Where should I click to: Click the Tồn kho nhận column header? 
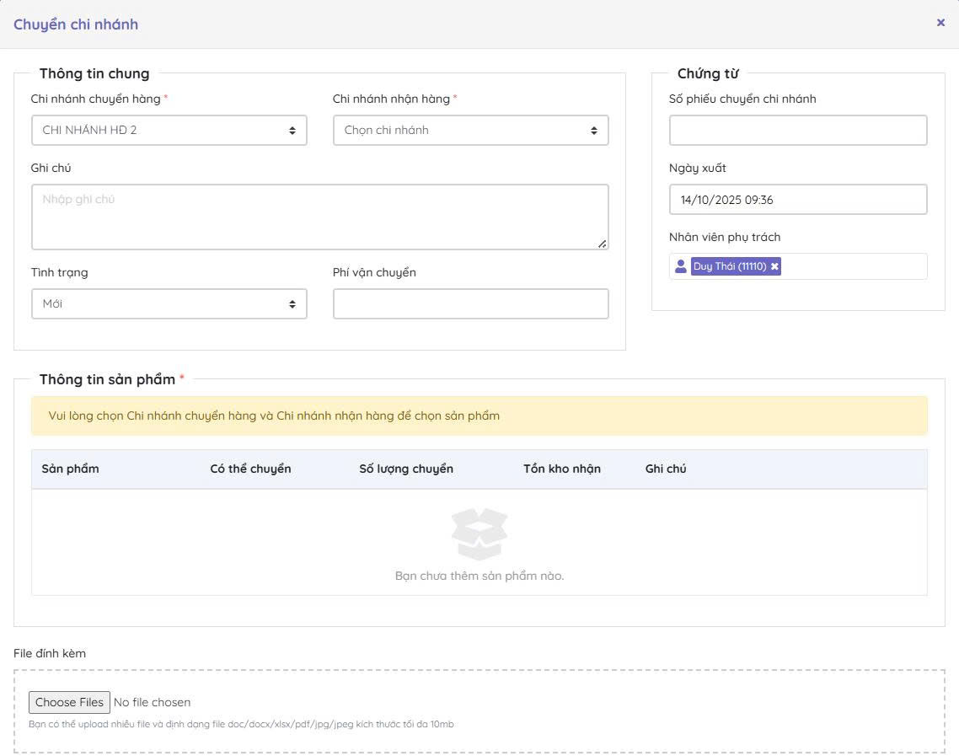pos(562,469)
